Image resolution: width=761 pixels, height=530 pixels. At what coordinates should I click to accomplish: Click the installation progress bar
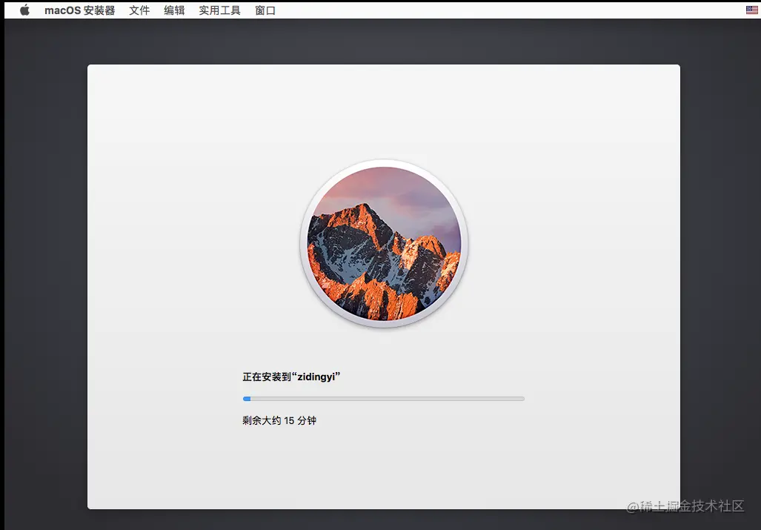pyautogui.click(x=383, y=399)
